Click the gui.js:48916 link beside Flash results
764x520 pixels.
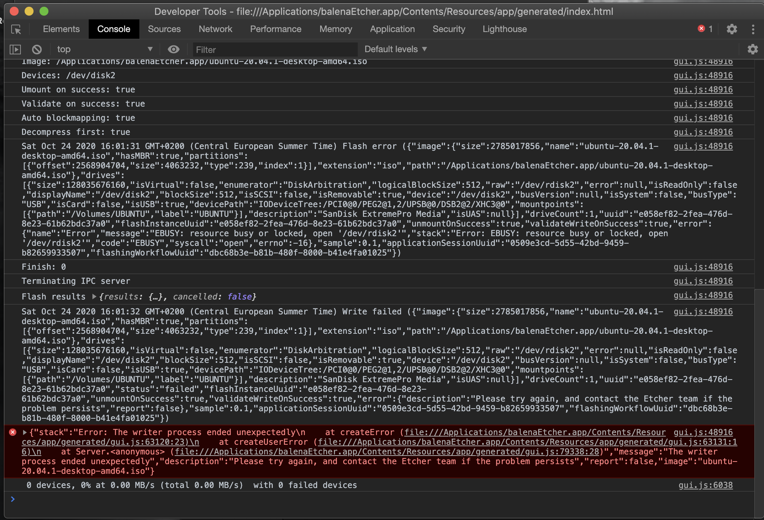(704, 295)
